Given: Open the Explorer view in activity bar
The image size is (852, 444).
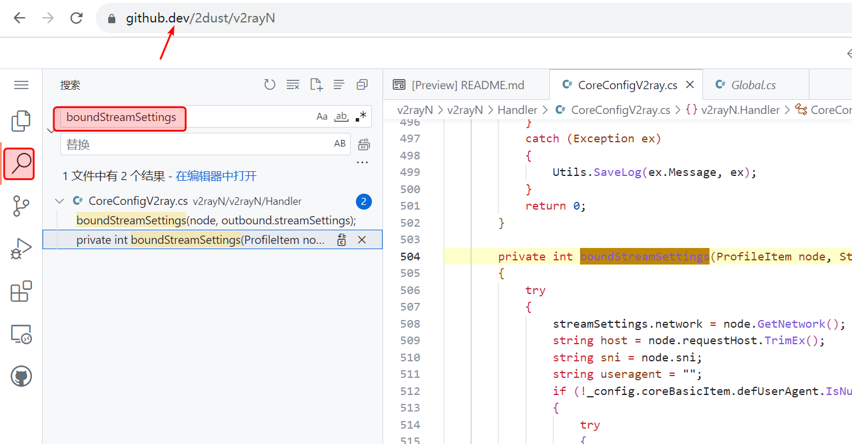Looking at the screenshot, I should pyautogui.click(x=21, y=120).
